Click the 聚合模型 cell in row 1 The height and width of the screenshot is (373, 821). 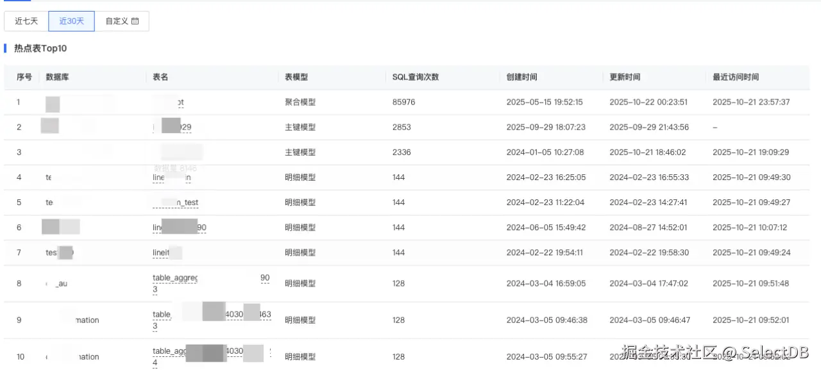[300, 102]
